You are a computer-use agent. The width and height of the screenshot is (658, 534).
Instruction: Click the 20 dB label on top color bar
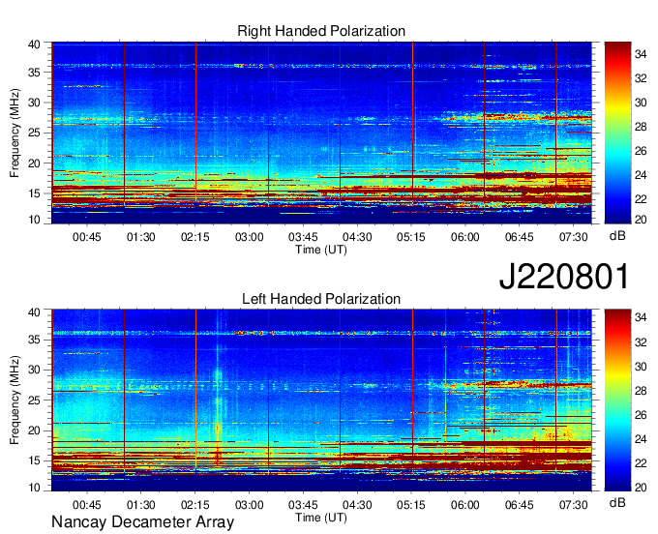click(641, 220)
